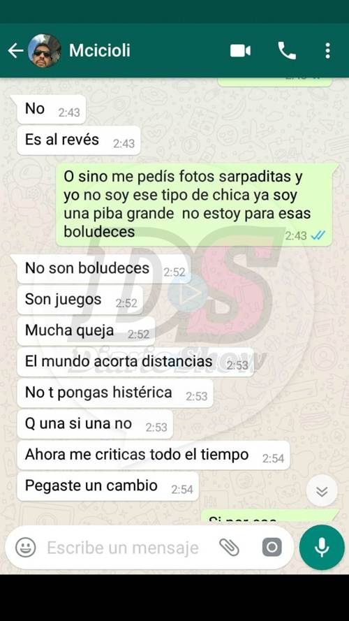This screenshot has height=621, width=349.
Task: Jump to latest messages with double-chevron button
Action: coord(322,490)
